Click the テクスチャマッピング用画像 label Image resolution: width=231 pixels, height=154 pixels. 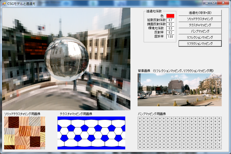click(x=76, y=114)
